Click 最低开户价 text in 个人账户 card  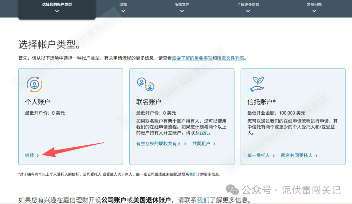coord(45,113)
